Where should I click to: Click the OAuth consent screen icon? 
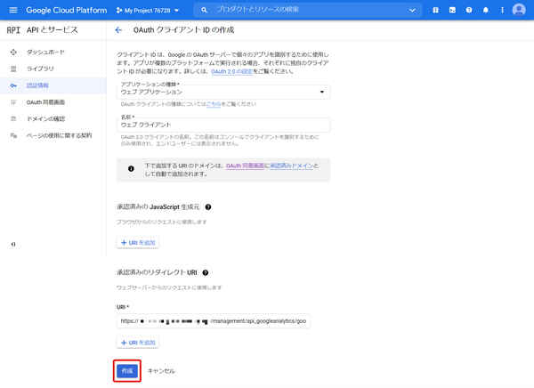click(x=13, y=102)
